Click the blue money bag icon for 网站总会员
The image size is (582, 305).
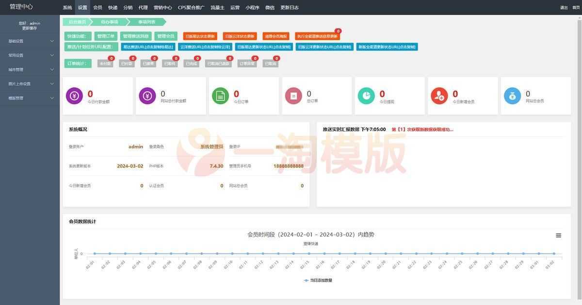pos(512,96)
